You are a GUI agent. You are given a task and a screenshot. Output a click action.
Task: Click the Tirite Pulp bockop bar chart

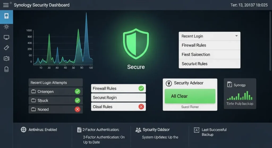click(x=240, y=96)
